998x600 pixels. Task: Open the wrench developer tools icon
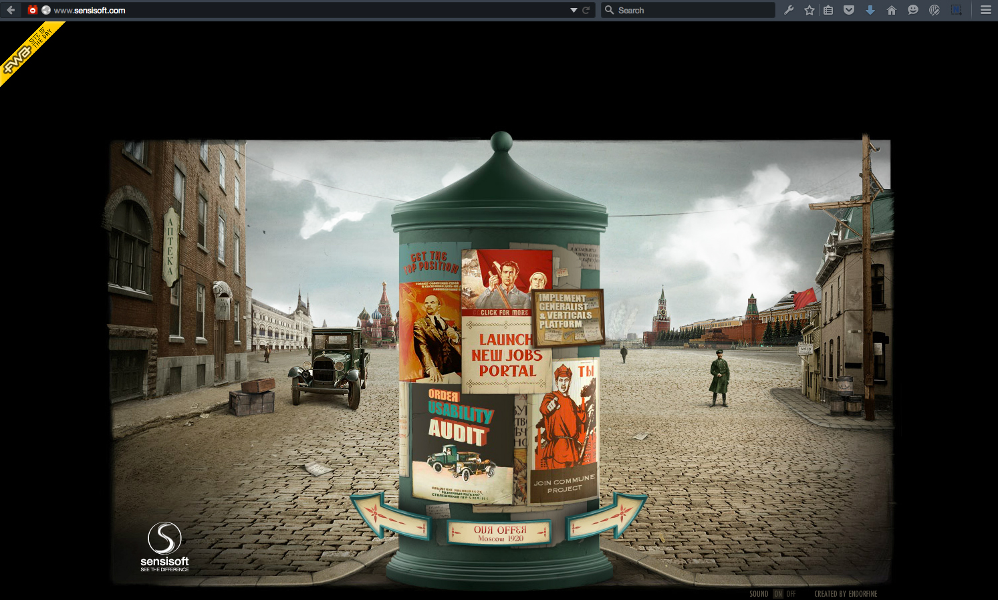coord(789,10)
